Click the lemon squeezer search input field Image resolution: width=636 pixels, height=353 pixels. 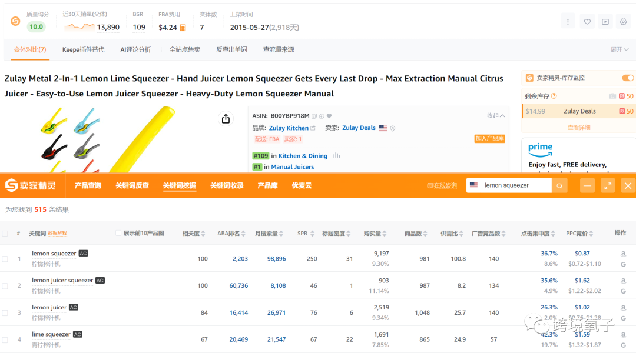pos(516,185)
